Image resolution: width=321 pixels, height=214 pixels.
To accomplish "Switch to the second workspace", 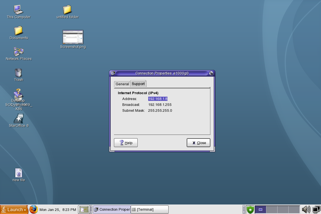I will point(272,209).
